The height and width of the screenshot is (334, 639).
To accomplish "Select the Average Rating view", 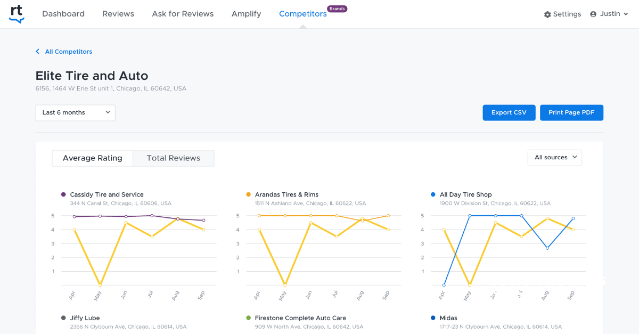I will click(92, 158).
